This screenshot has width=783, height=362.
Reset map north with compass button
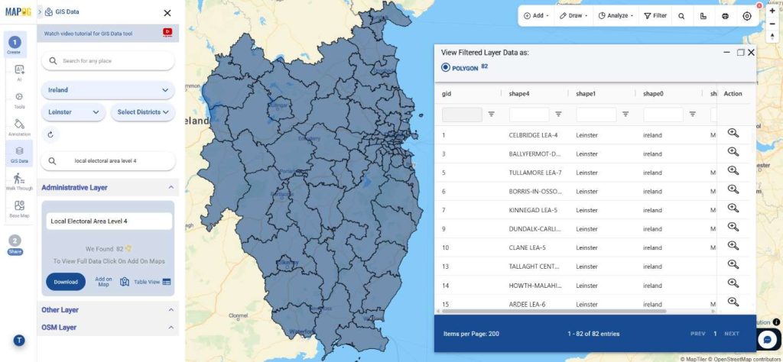tap(772, 36)
